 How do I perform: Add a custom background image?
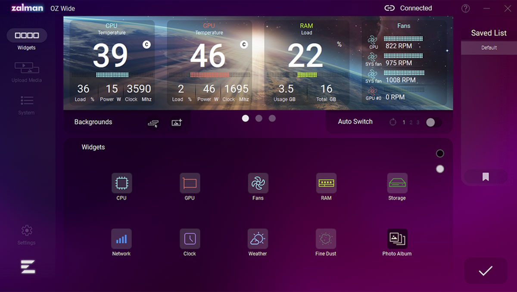click(x=177, y=123)
